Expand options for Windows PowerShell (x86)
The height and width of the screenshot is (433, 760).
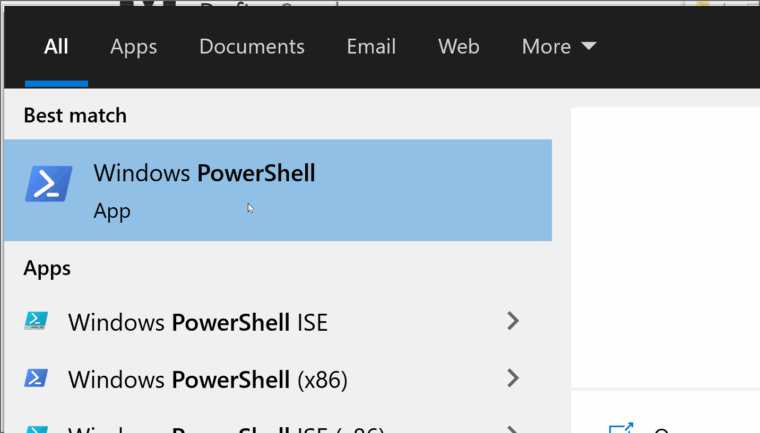[x=513, y=378]
